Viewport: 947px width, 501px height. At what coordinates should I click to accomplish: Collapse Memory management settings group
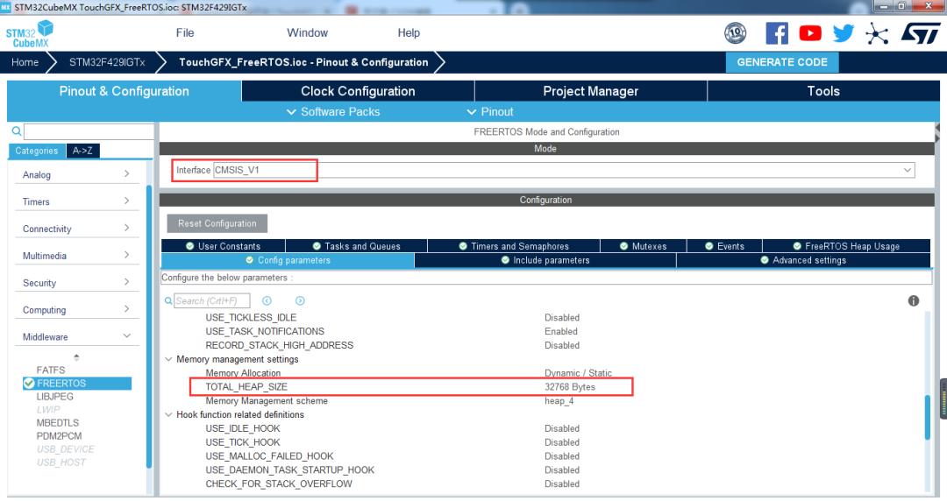click(x=168, y=359)
